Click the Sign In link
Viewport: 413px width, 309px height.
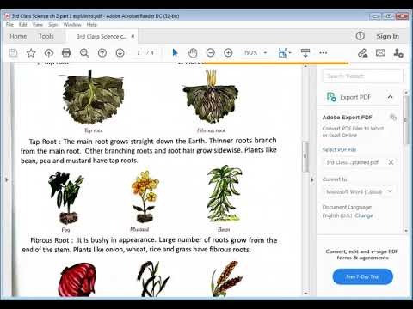pos(387,36)
